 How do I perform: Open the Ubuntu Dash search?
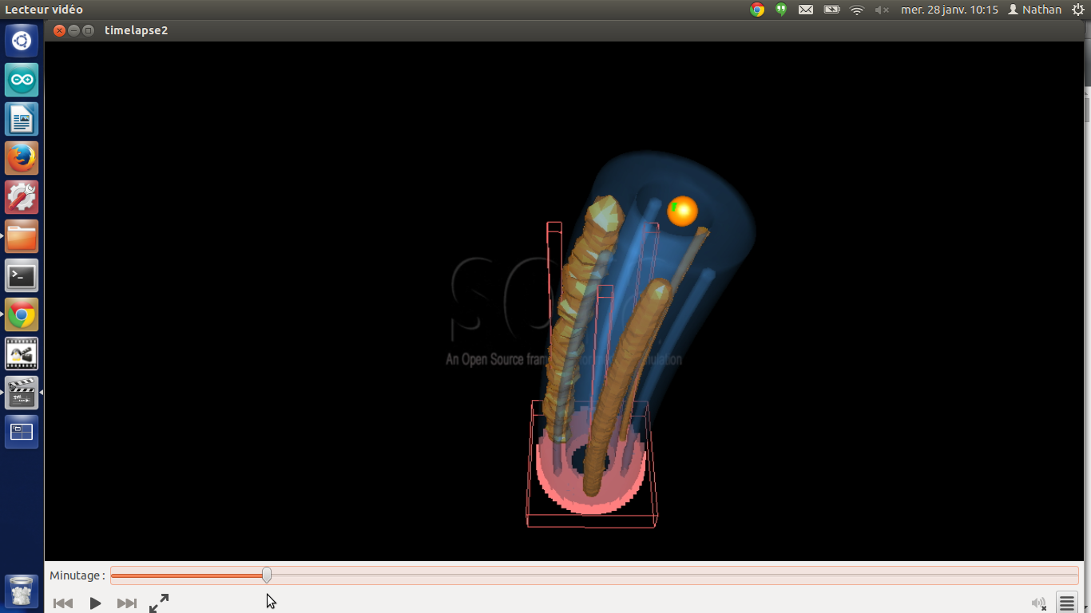[x=22, y=41]
